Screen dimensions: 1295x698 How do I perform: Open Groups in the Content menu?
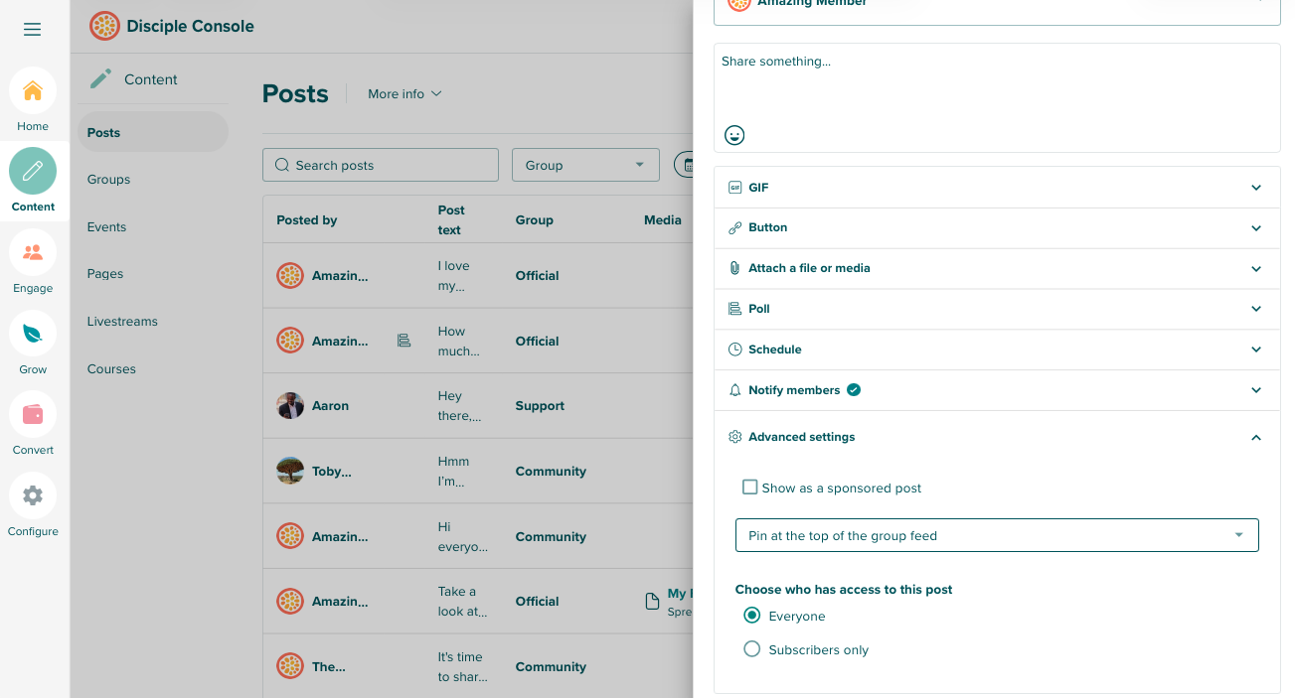pos(109,180)
